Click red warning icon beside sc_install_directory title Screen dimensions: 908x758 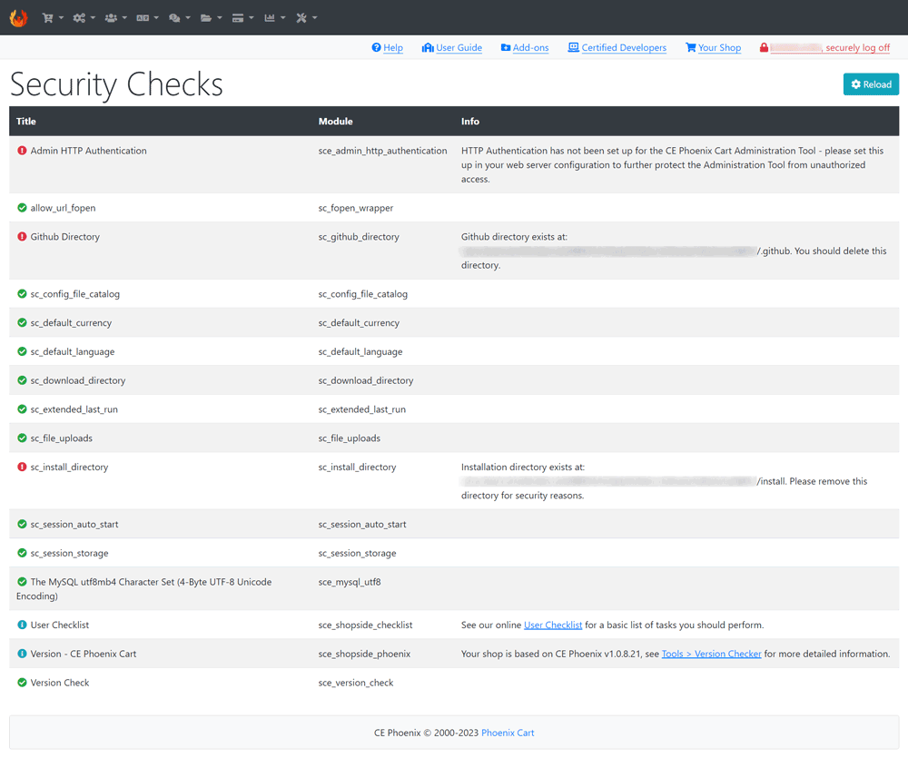pyautogui.click(x=22, y=467)
